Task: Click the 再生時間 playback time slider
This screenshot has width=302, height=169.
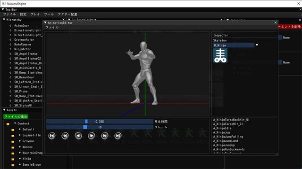Action: point(100,122)
